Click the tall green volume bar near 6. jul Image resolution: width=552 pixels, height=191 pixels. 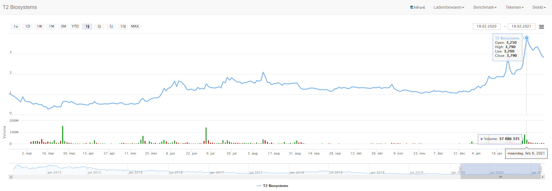pyautogui.click(x=206, y=136)
